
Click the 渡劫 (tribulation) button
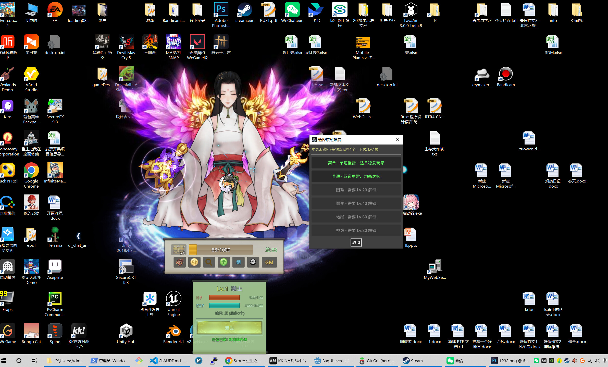point(229,328)
